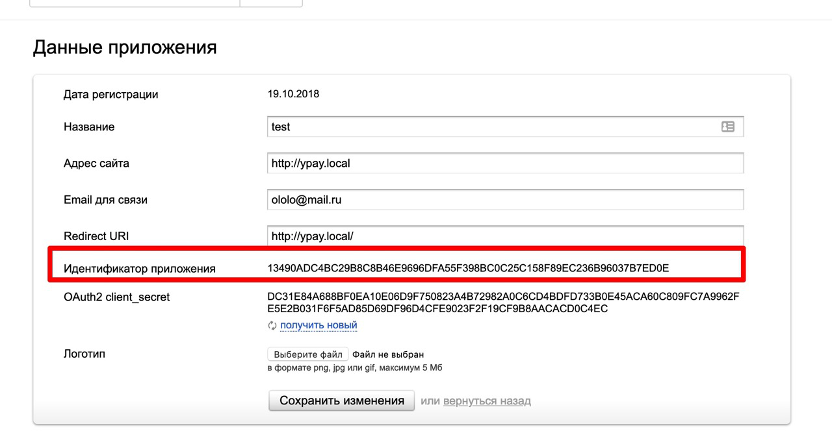Click the Логотип label

pos(84,354)
